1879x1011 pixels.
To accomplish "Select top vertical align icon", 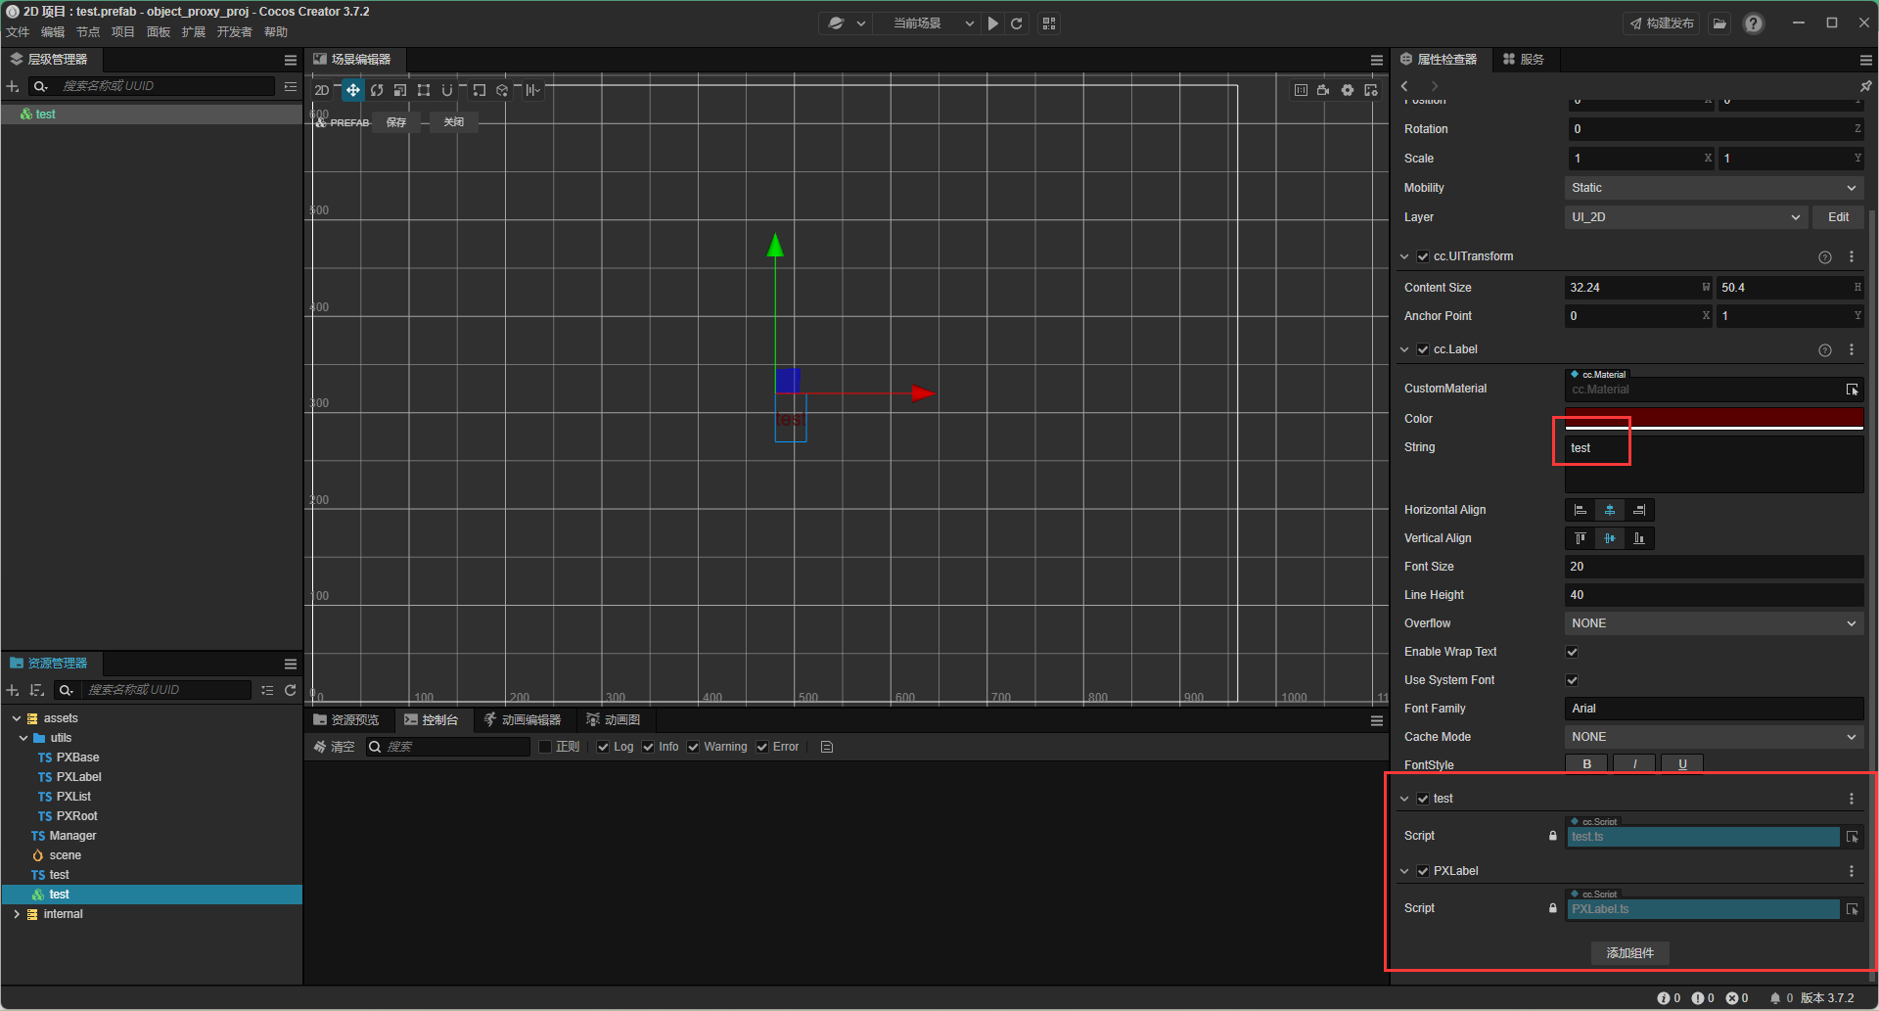I will (1581, 538).
